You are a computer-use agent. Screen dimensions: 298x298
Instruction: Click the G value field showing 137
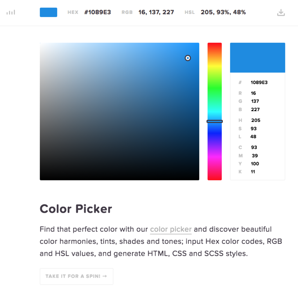pos(255,101)
